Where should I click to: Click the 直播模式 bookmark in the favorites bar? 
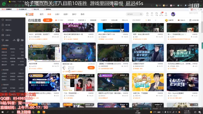click(x=7, y=9)
